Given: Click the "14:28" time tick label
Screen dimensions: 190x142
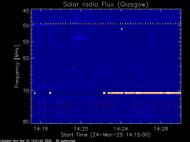Looking at the screenshot, I should pyautogui.click(x=161, y=129).
